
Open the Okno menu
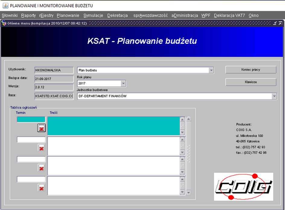254,15
